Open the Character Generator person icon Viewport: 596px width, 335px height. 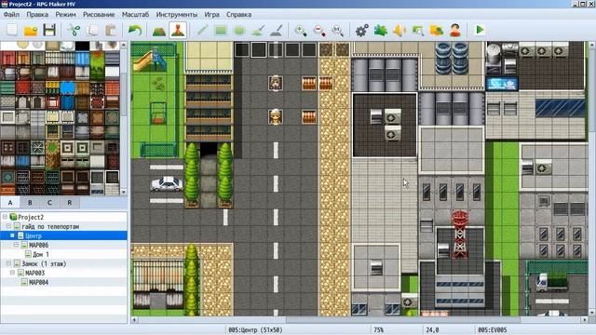pyautogui.click(x=455, y=30)
